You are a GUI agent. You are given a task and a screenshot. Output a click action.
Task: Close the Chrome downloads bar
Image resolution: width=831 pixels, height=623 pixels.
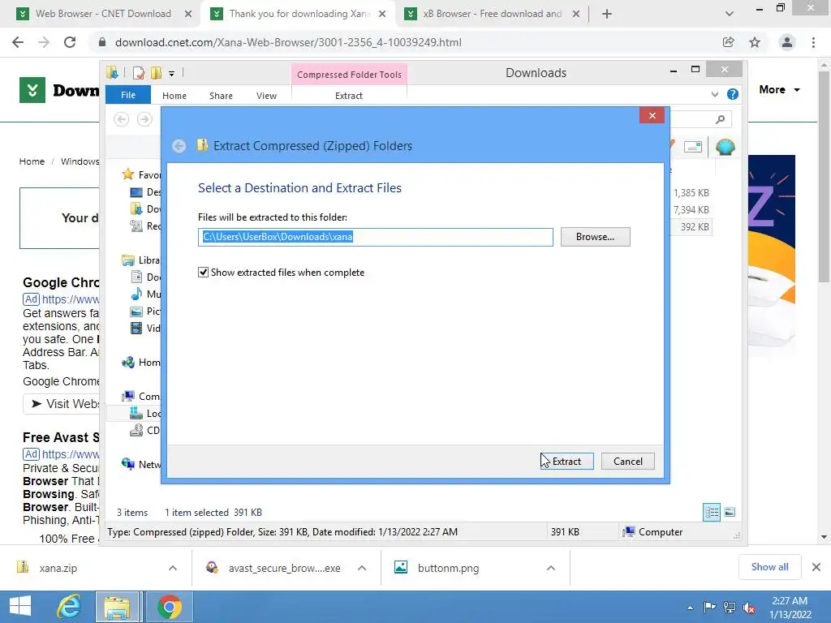click(816, 567)
